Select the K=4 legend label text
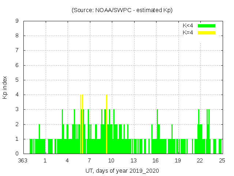Viewport: 234px width, 176px height. click(188, 33)
